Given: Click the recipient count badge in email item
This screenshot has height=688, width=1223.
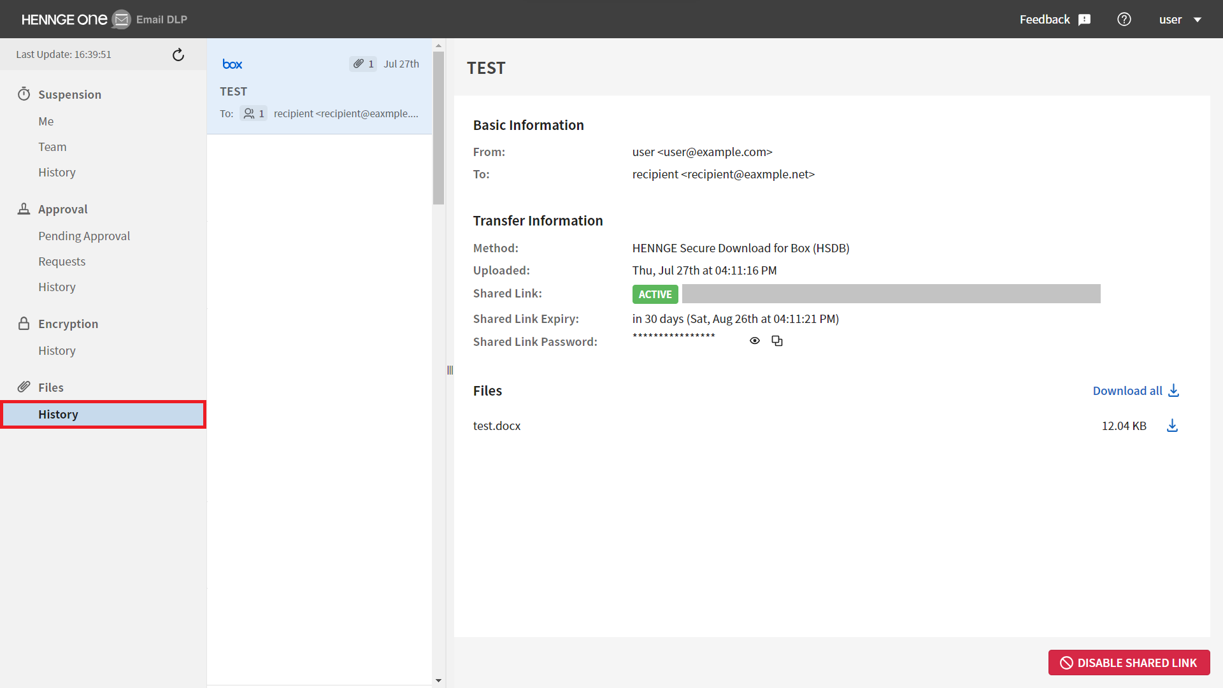Looking at the screenshot, I should point(254,113).
